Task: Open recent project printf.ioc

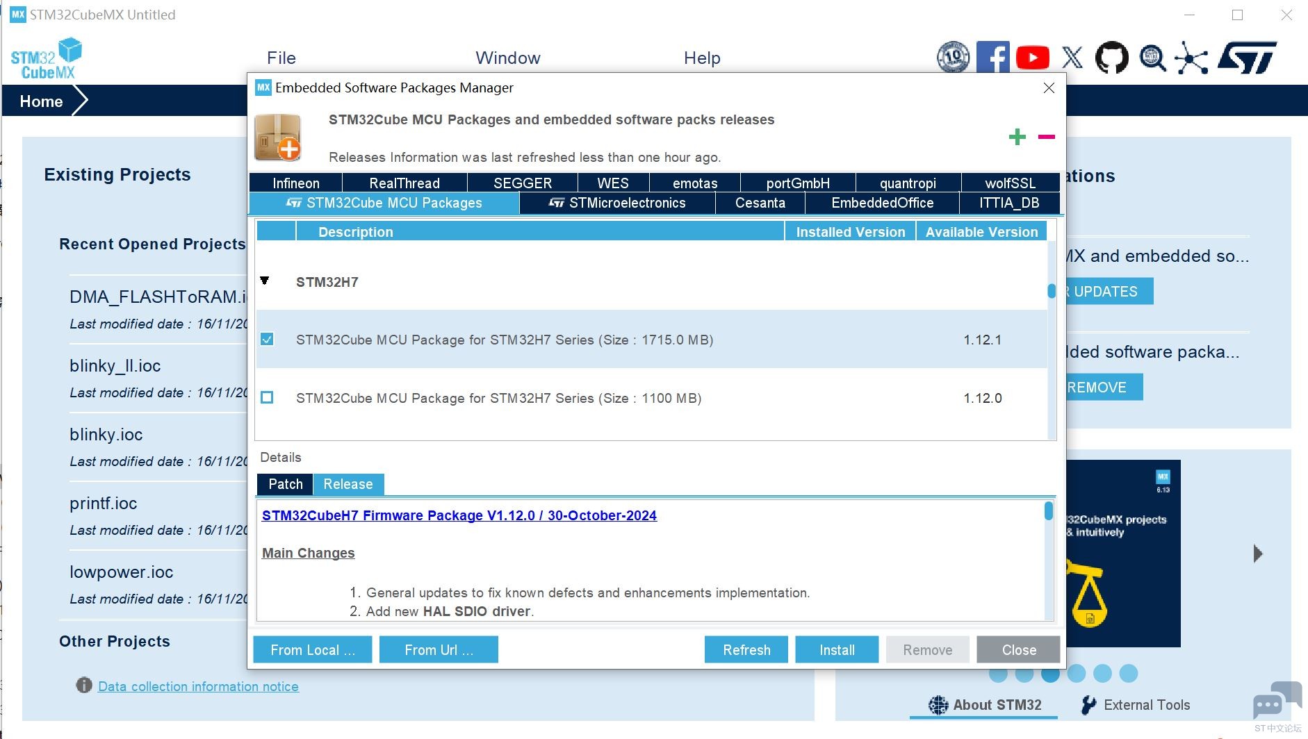Action: coord(104,504)
